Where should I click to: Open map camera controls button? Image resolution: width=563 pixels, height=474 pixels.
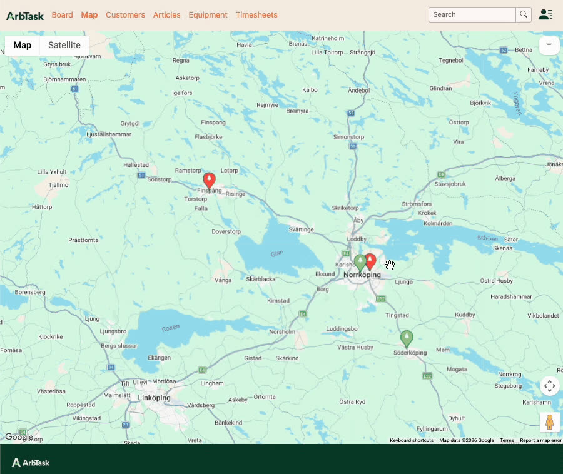(x=550, y=386)
